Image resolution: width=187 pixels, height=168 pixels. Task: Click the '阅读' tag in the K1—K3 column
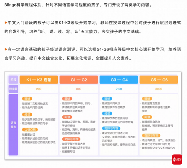click(27, 114)
